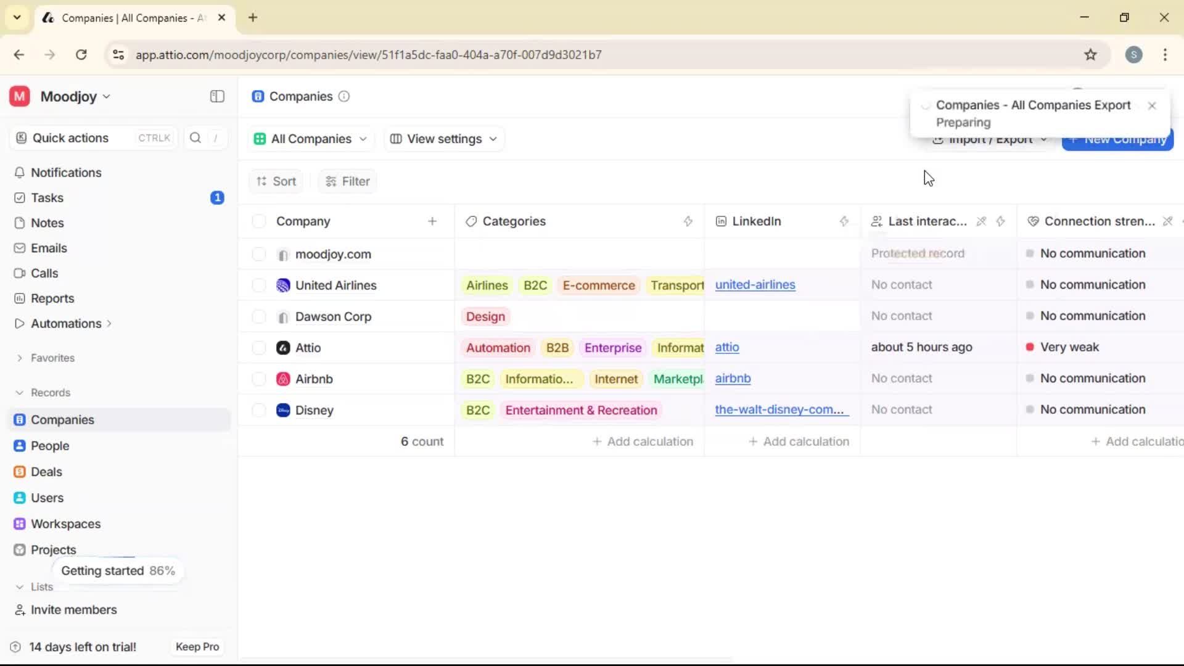Viewport: 1184px width, 666px height.
Task: Open Chrome profile avatar
Action: 1133,54
